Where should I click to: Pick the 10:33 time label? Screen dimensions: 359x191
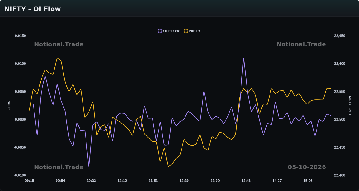pos(91,181)
